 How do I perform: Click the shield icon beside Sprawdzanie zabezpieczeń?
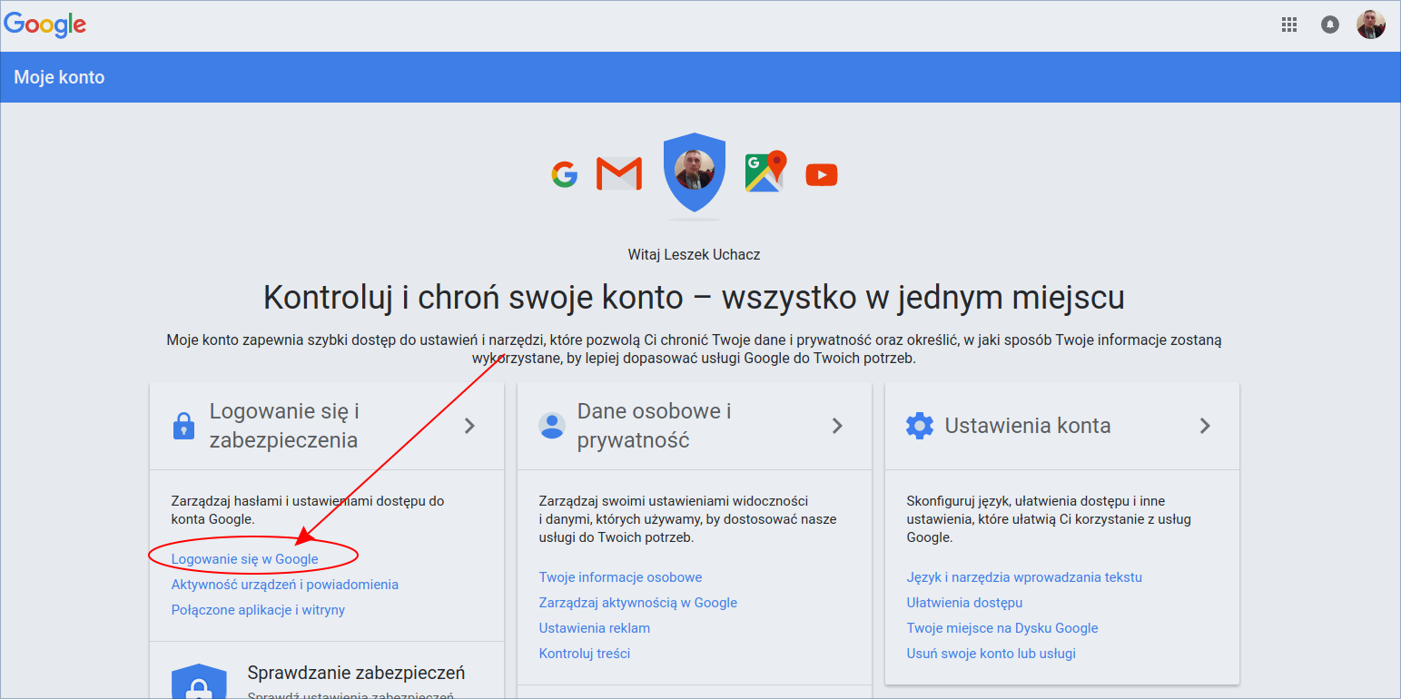199,682
